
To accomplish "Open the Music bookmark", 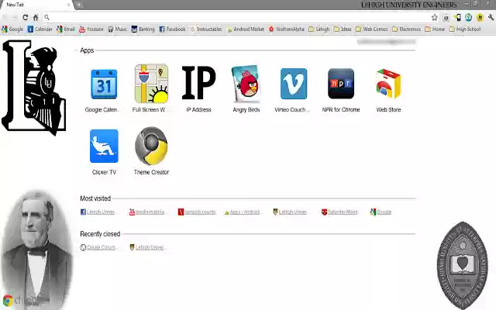I will pos(117,29).
